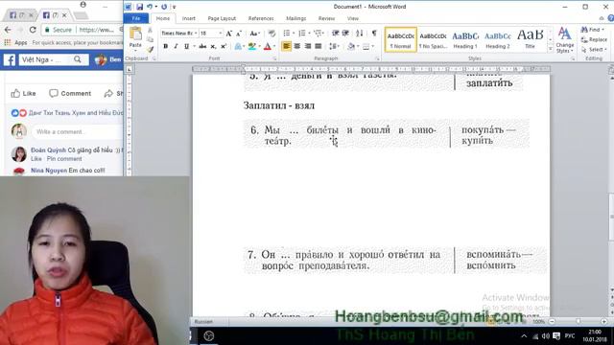Switch to the View tab
Image resolution: width=614 pixels, height=345 pixels.
[352, 18]
